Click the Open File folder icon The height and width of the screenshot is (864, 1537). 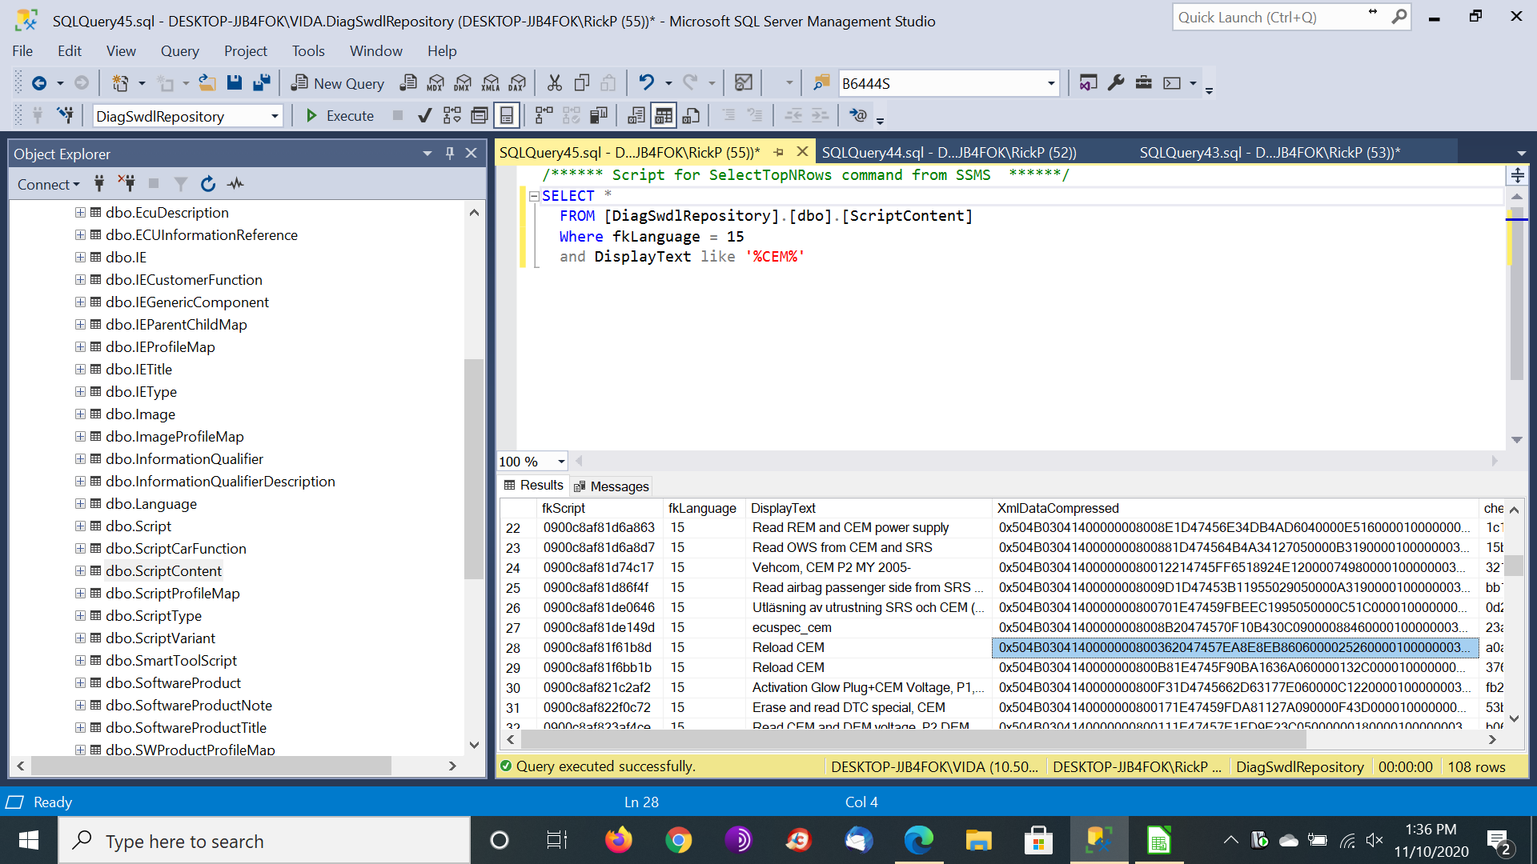coord(207,83)
